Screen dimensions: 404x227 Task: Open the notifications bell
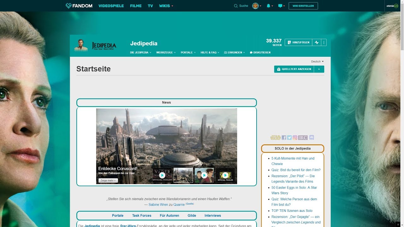click(x=269, y=6)
